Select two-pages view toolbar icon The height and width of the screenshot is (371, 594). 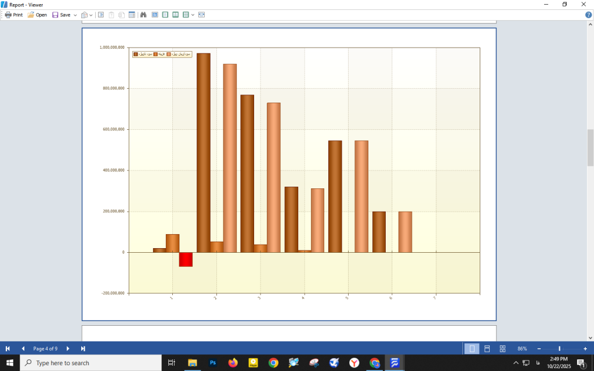pyautogui.click(x=176, y=14)
